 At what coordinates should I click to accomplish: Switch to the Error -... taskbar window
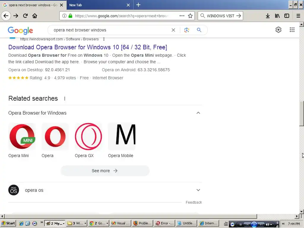tap(164, 223)
